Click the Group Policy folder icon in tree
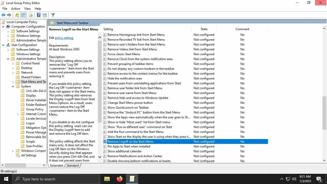This screenshot has width=327, height=184. (x=22, y=109)
